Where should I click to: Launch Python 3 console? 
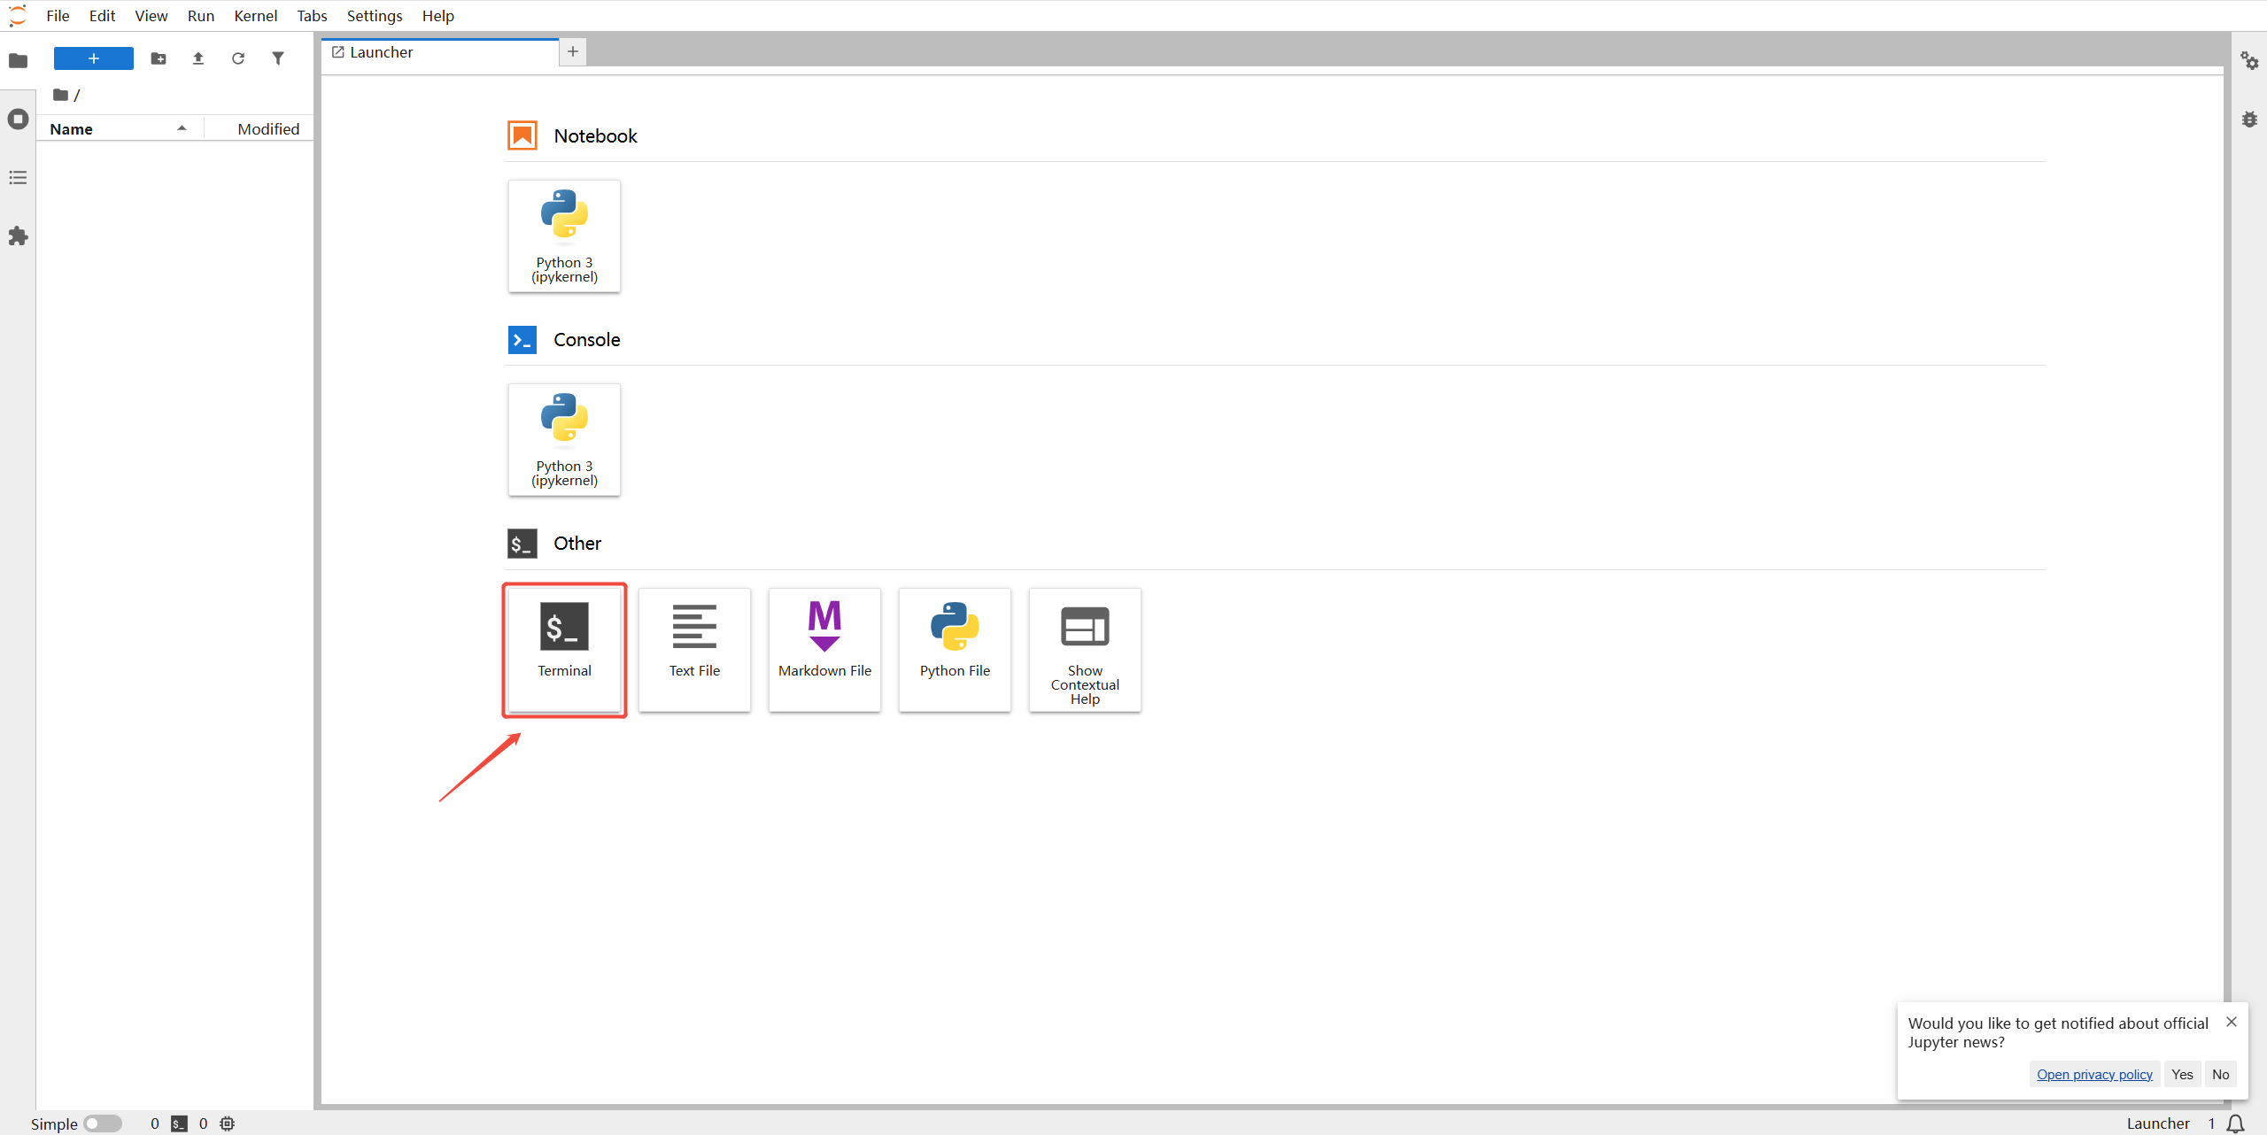pos(564,440)
